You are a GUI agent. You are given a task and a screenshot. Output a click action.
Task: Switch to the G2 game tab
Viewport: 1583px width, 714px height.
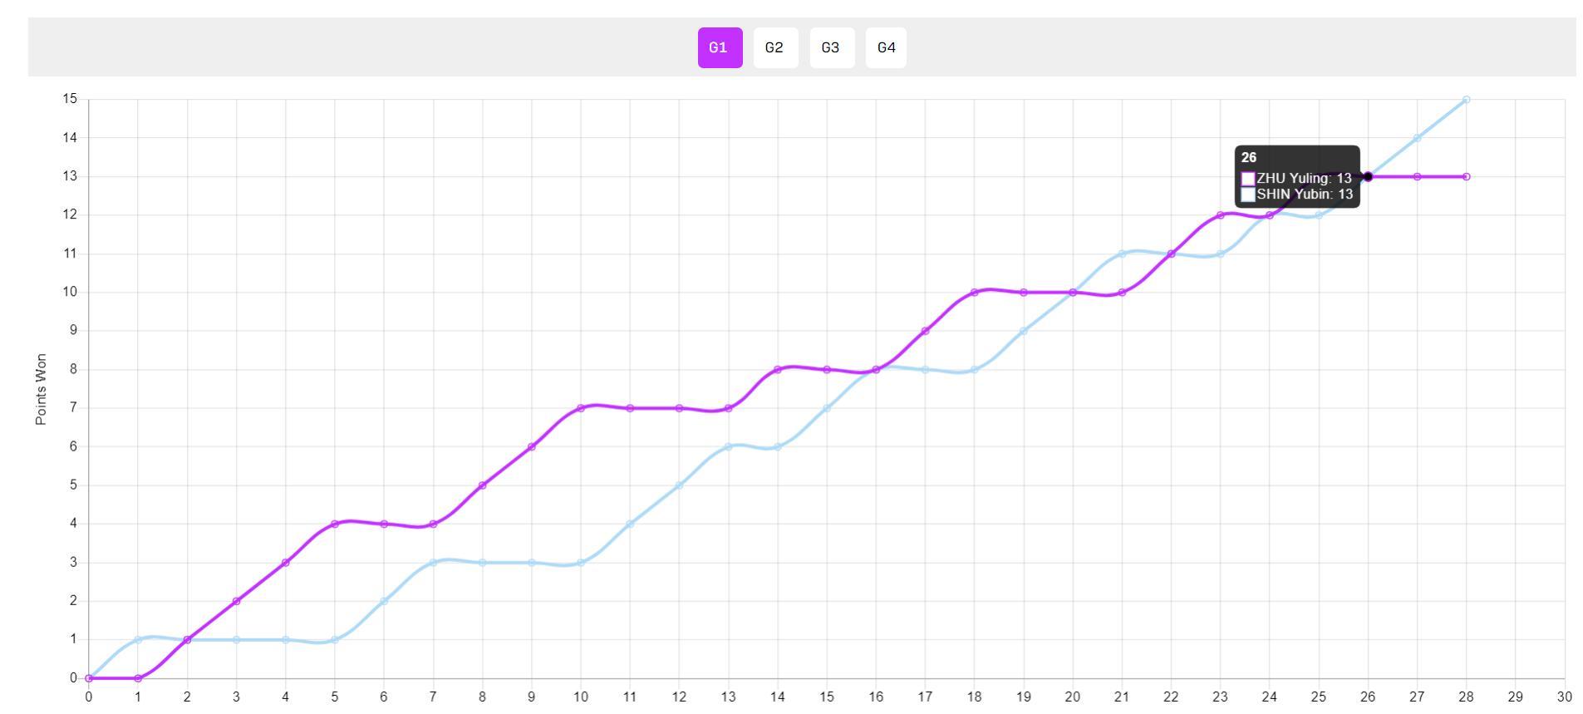coord(774,47)
